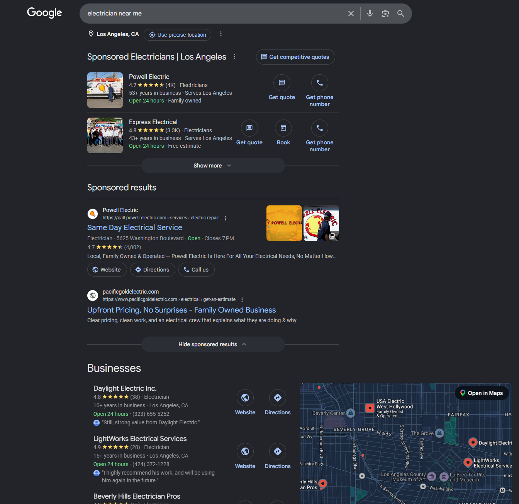
Task: Open LightWorks Electrical Services Website icon
Action: [x=245, y=451]
